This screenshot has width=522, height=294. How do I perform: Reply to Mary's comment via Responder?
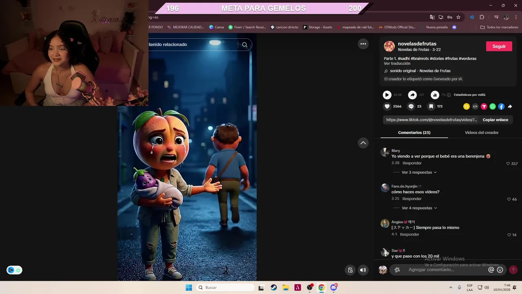tap(412, 163)
